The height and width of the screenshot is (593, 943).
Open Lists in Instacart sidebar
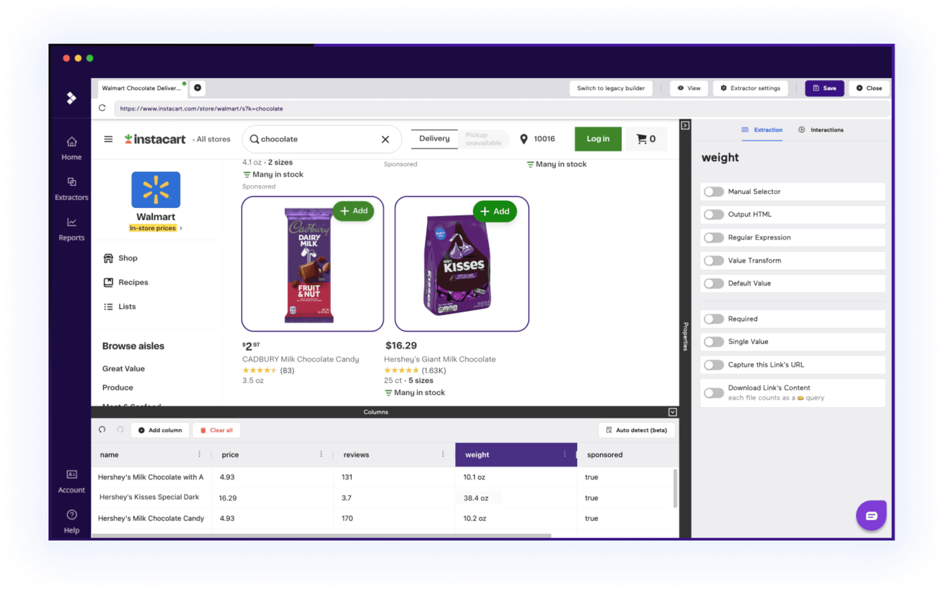point(120,306)
